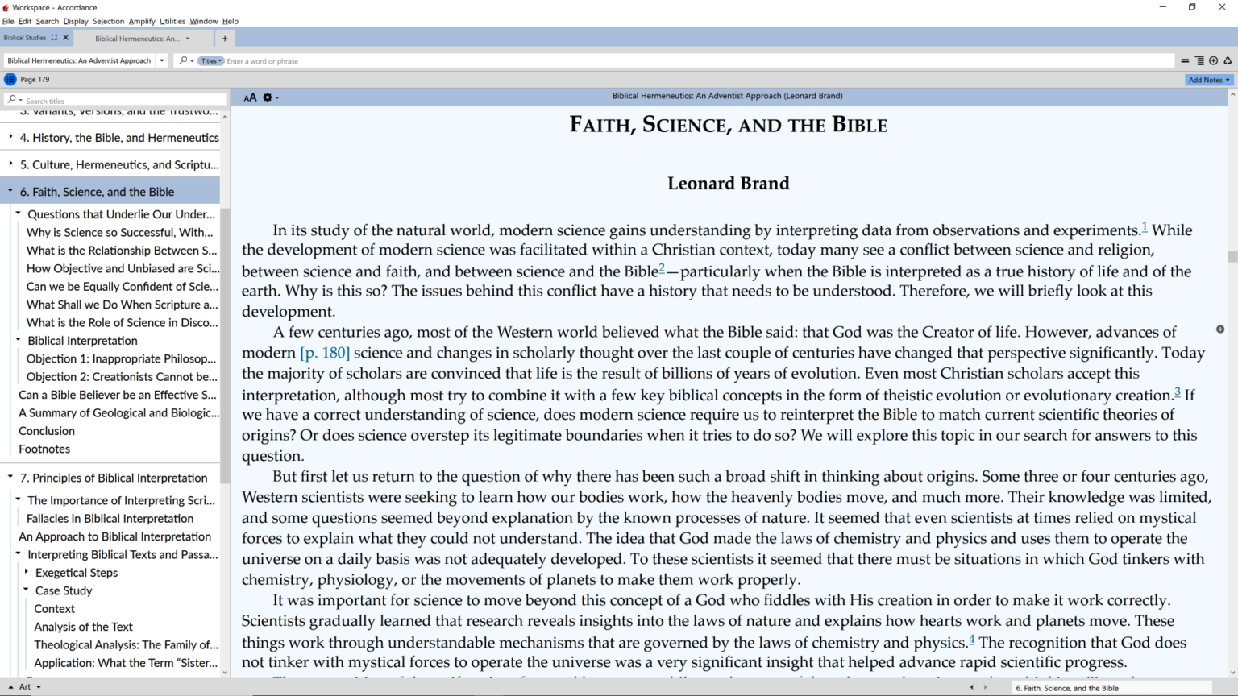Open the text pane settings gear
Screen dimensions: 1238x696
(x=267, y=97)
